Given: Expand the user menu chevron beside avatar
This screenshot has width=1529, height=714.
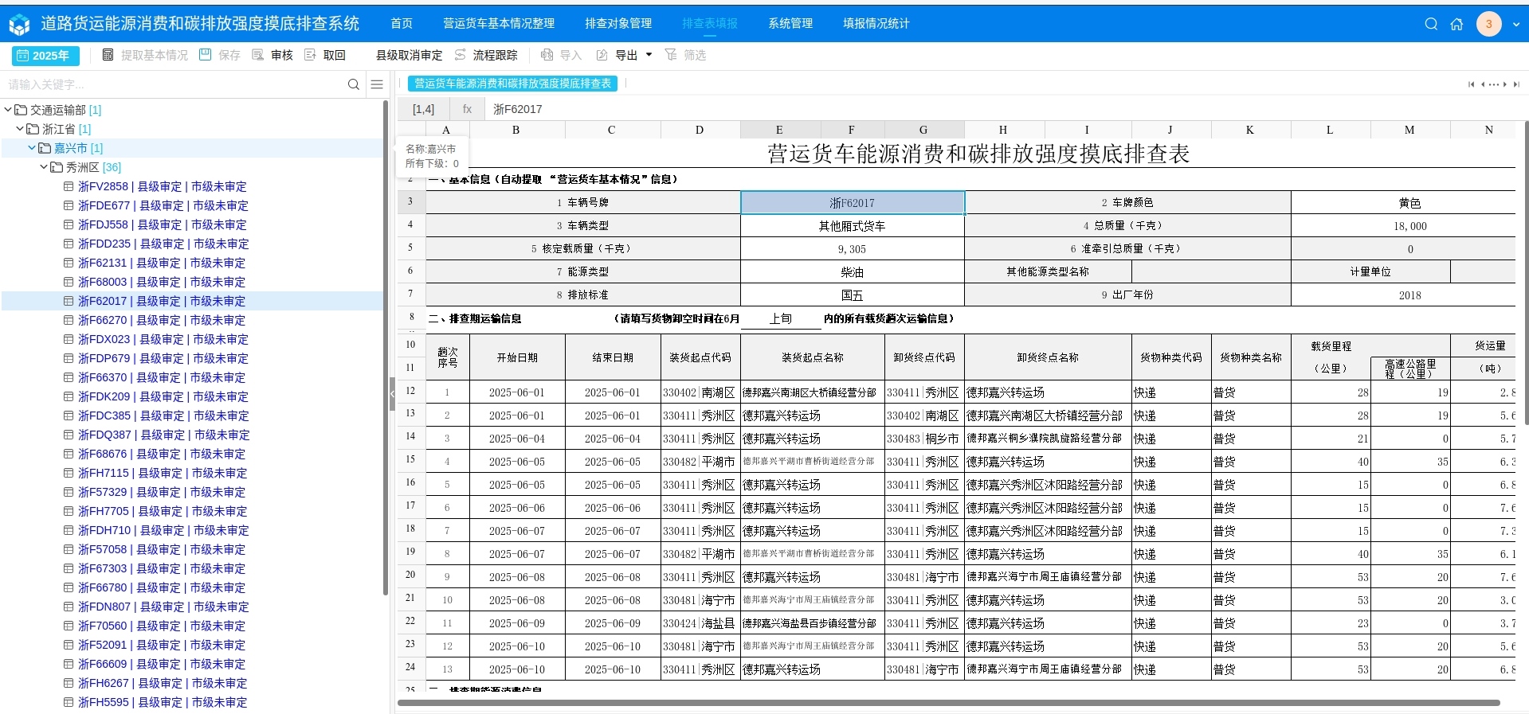Looking at the screenshot, I should pyautogui.click(x=1515, y=25).
